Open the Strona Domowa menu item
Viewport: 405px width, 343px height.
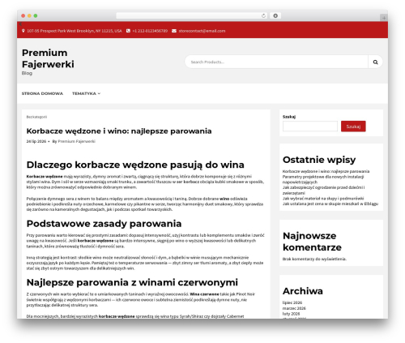(42, 93)
